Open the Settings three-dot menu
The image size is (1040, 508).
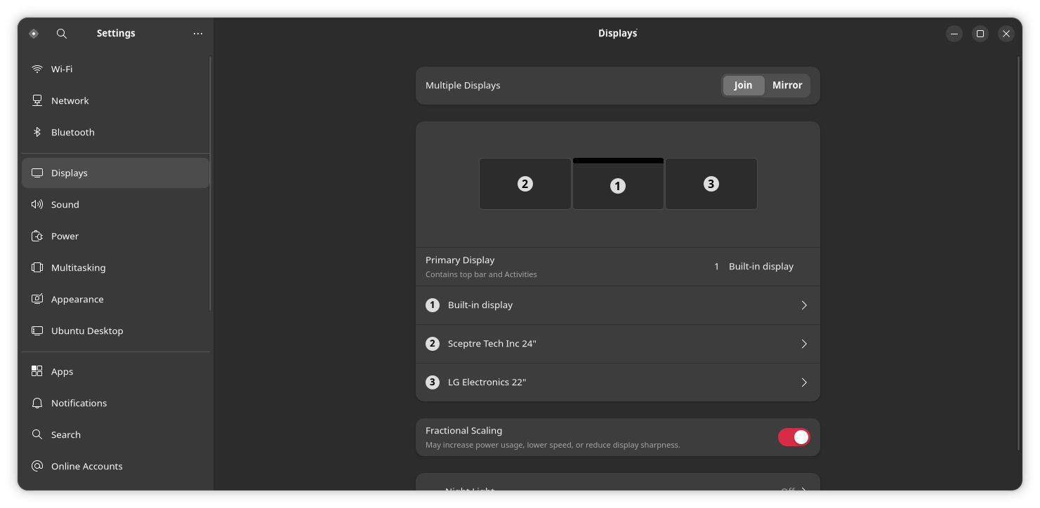(198, 34)
